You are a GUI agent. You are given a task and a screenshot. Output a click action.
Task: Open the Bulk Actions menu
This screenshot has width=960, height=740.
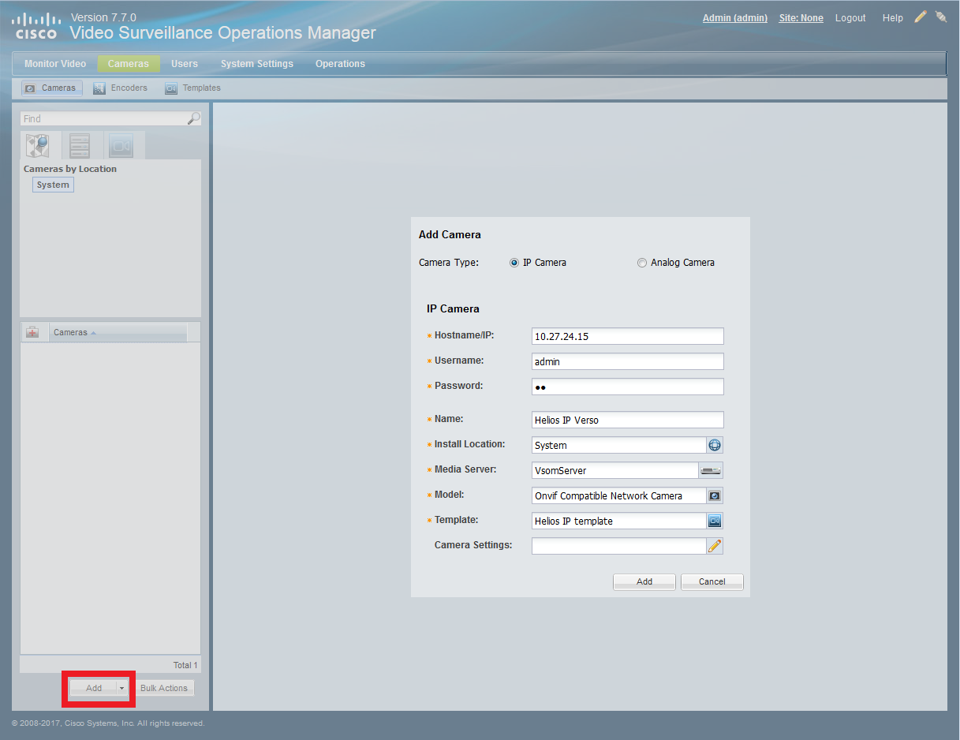point(164,688)
